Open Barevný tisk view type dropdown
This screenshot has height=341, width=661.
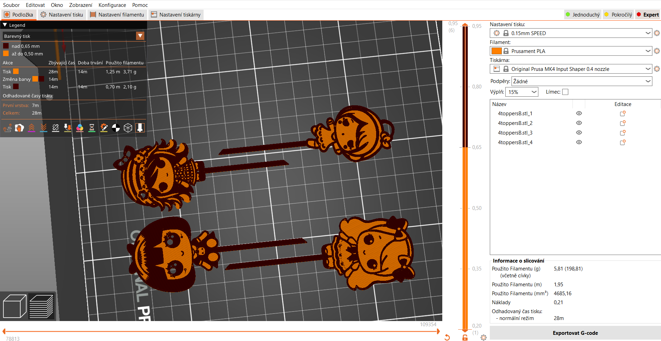click(x=140, y=36)
